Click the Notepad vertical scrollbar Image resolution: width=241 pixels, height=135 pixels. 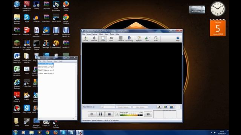point(76,90)
